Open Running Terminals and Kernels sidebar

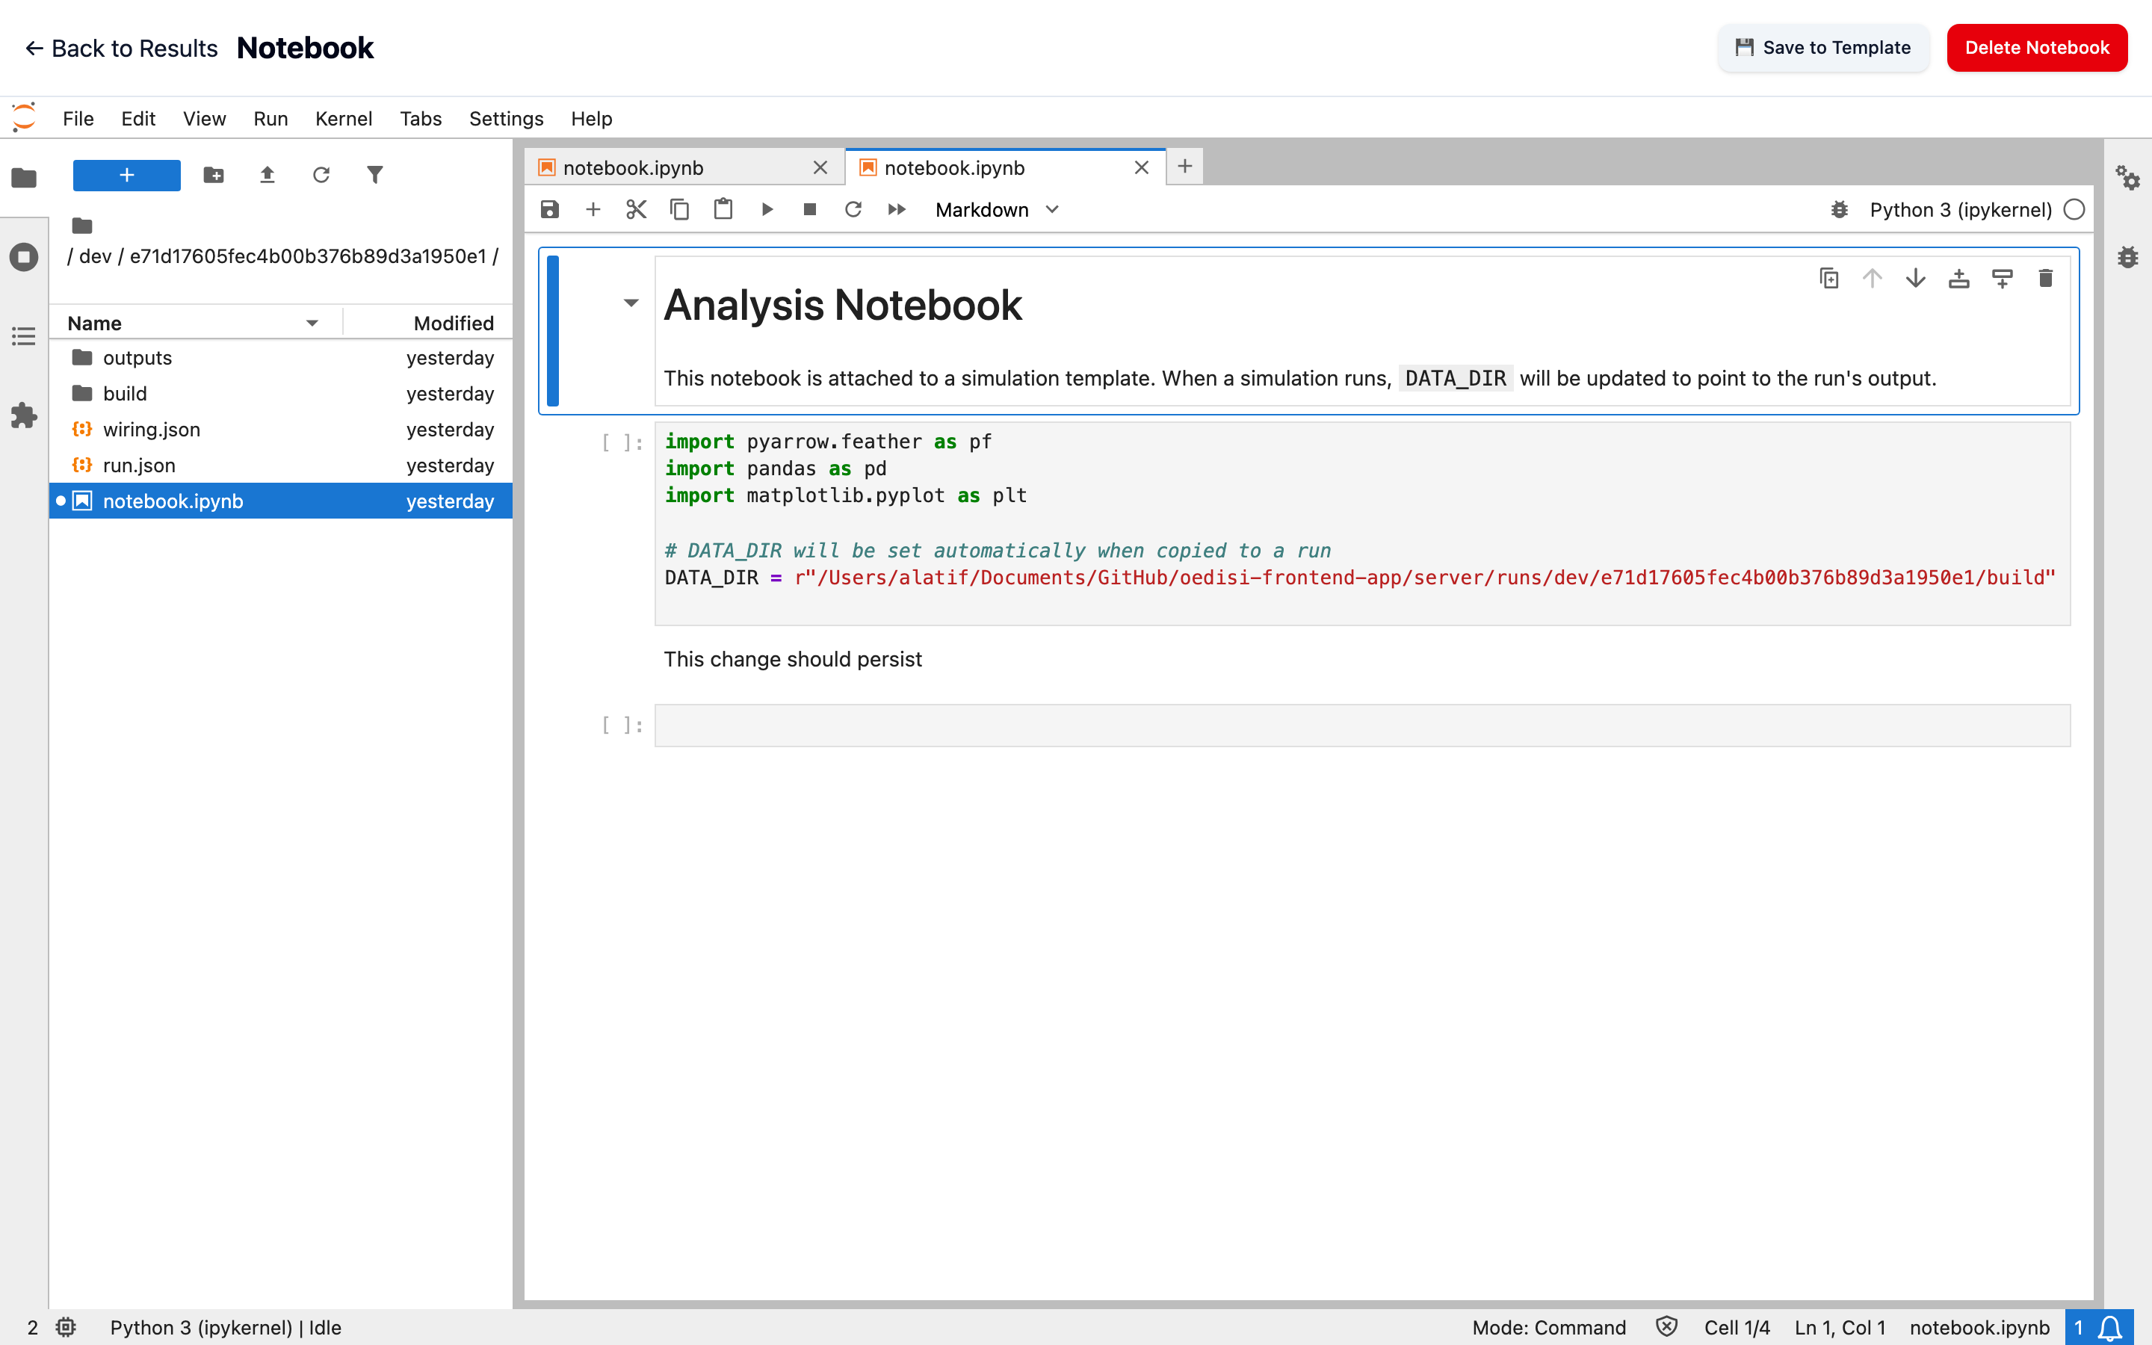point(24,257)
